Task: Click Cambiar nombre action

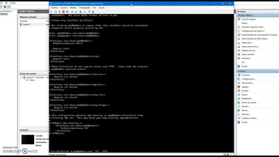Action: click(250, 118)
